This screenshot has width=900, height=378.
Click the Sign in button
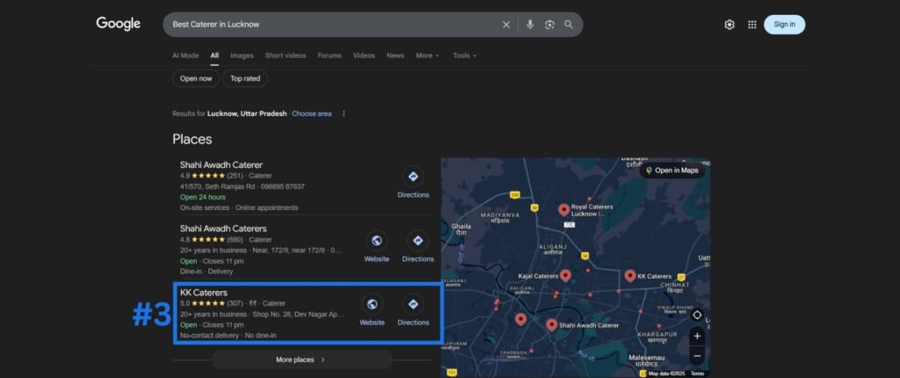pyautogui.click(x=784, y=25)
